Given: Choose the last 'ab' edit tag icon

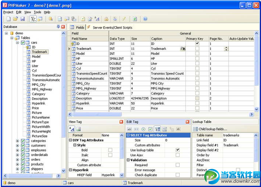Looking at the screenshot, I should 178,129.
